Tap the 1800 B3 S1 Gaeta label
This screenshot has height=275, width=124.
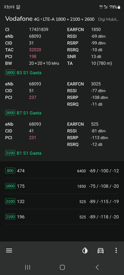[23, 73]
